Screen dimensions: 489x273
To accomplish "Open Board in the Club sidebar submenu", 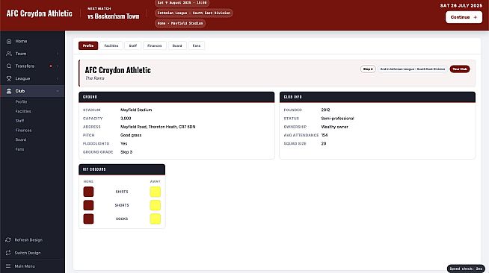I will 21,139.
